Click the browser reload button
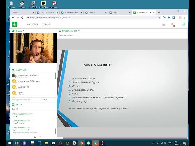This screenshot has height=146, width=195. [x=23, y=18]
